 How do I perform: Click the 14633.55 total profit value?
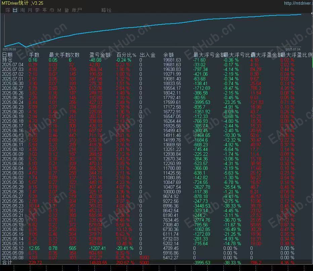coord(98,262)
